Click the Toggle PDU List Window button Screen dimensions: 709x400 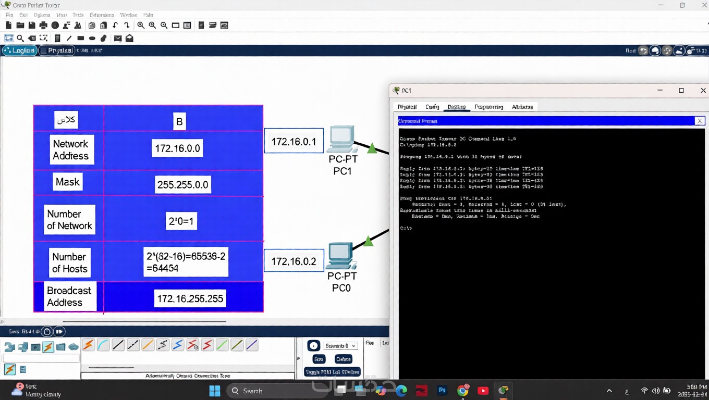(332, 372)
